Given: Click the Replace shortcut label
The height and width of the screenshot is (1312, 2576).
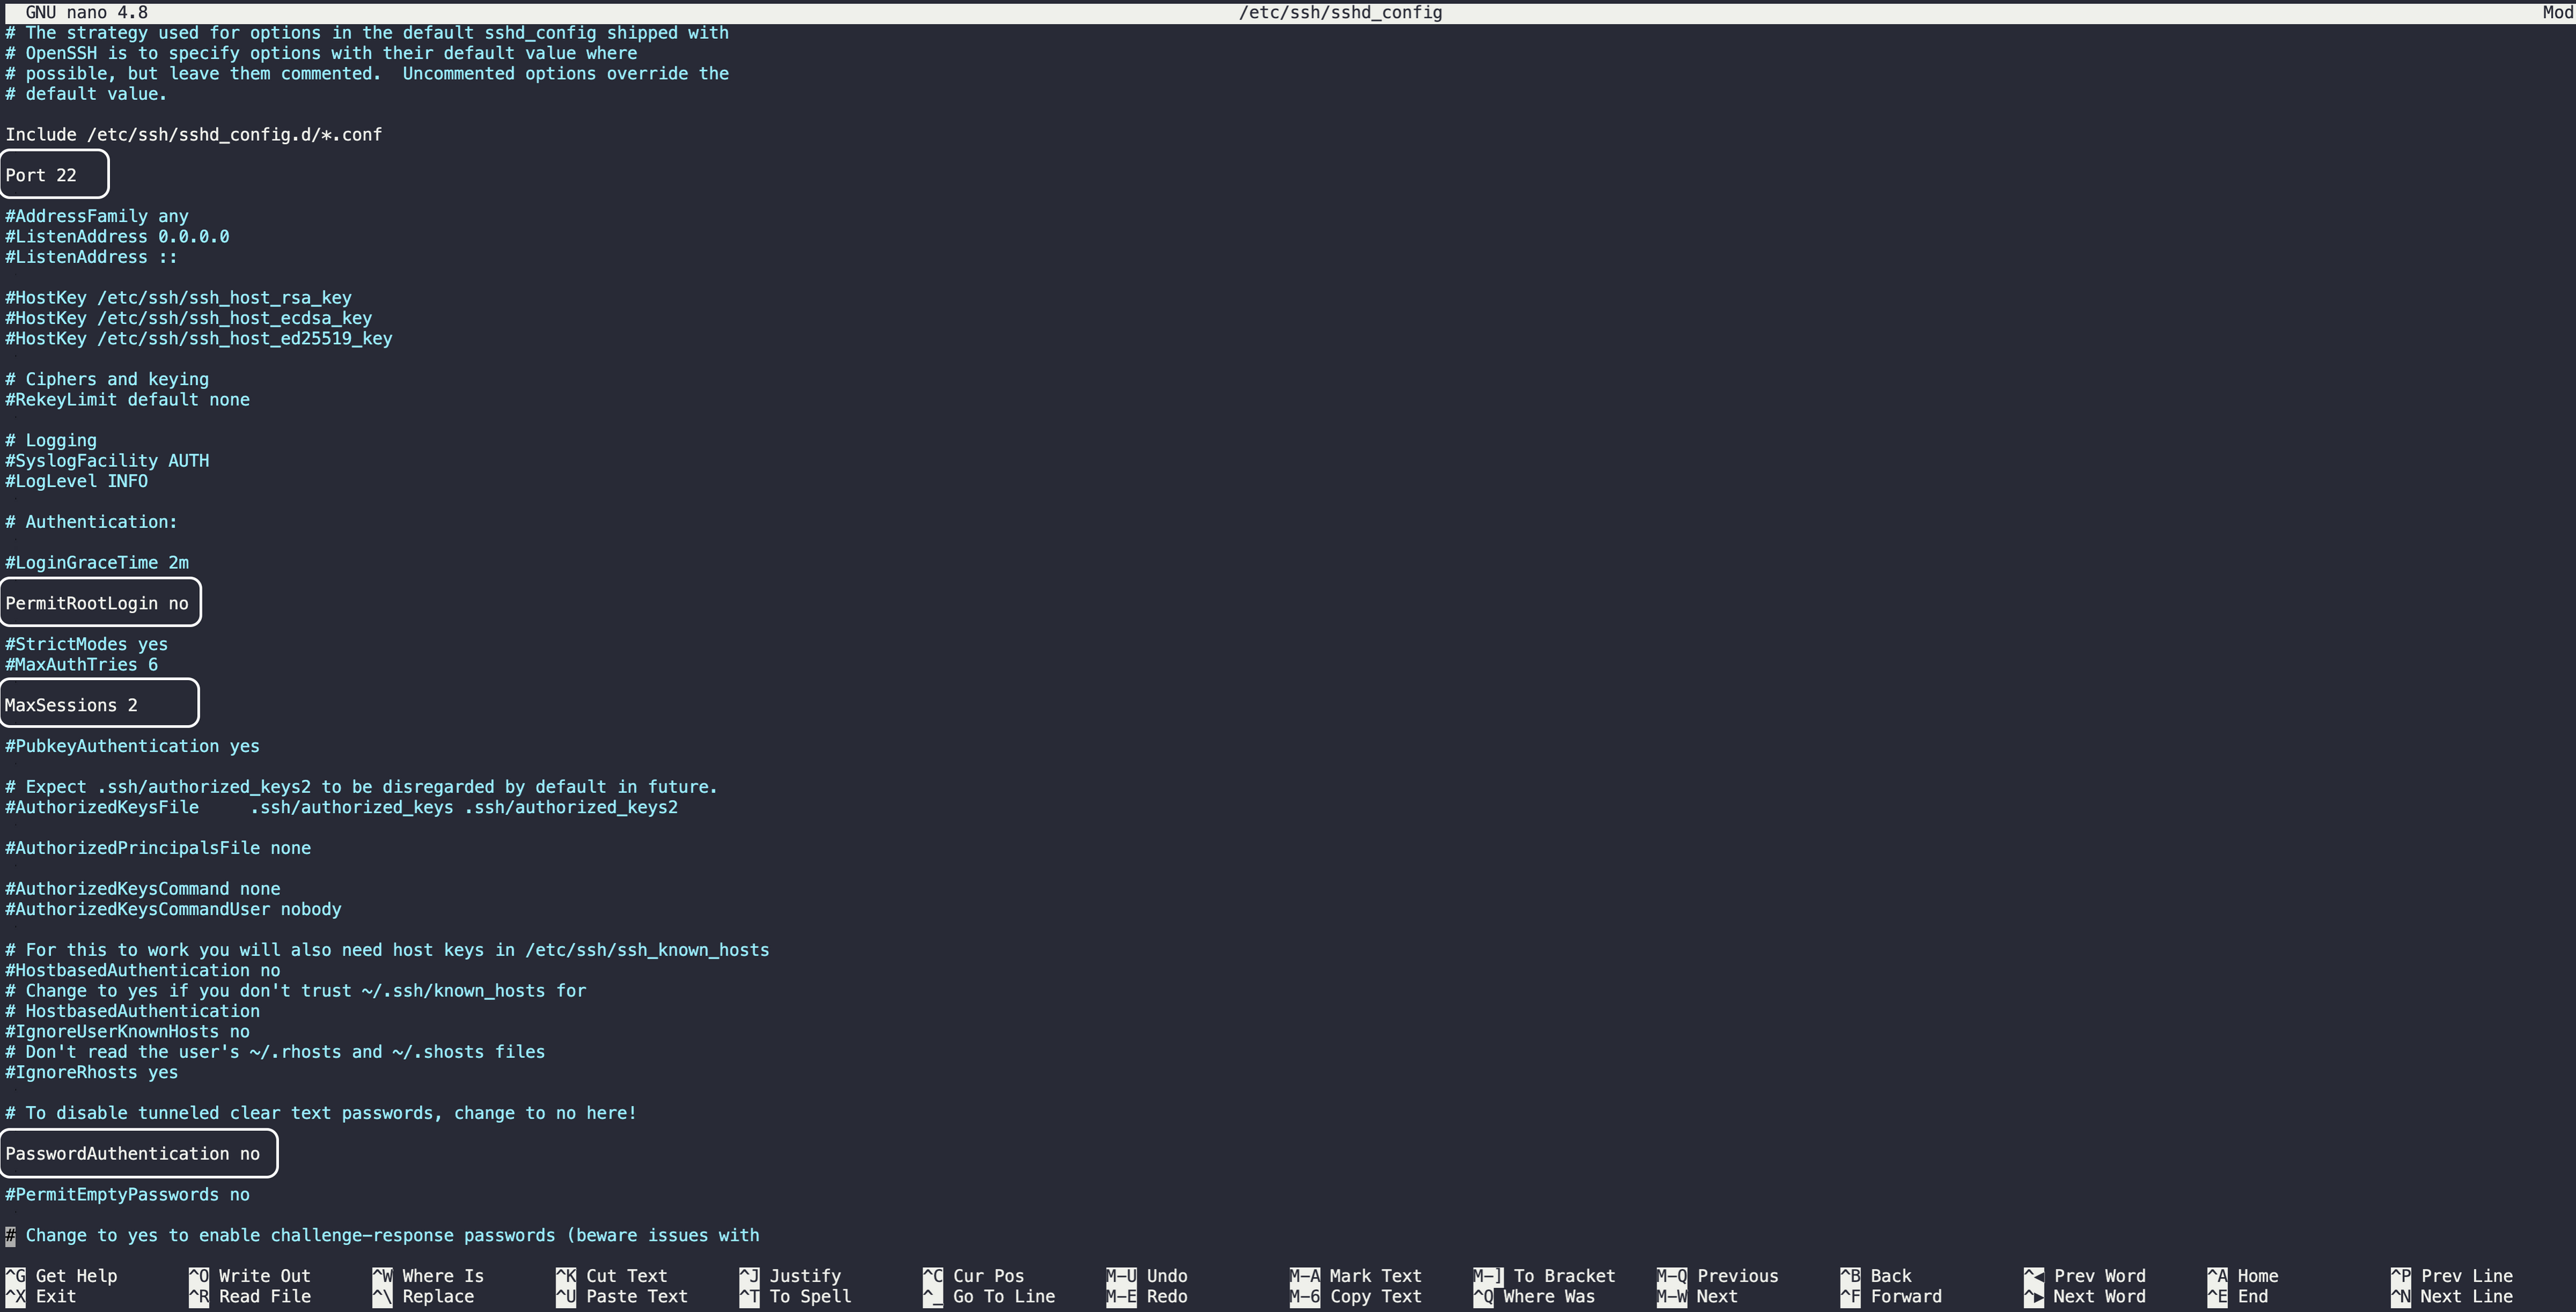Looking at the screenshot, I should 437,1296.
